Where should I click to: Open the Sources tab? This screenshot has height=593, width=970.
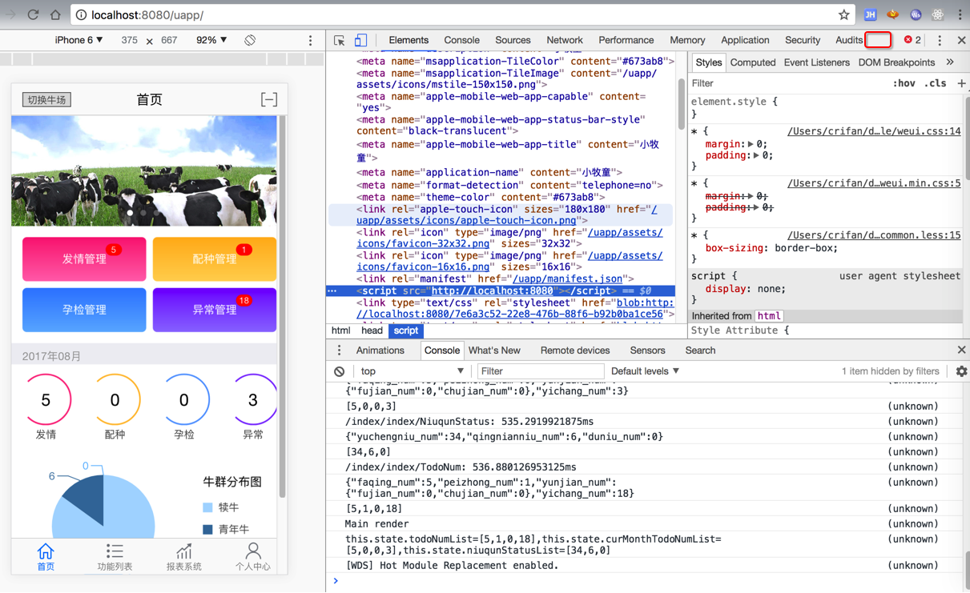(x=513, y=40)
